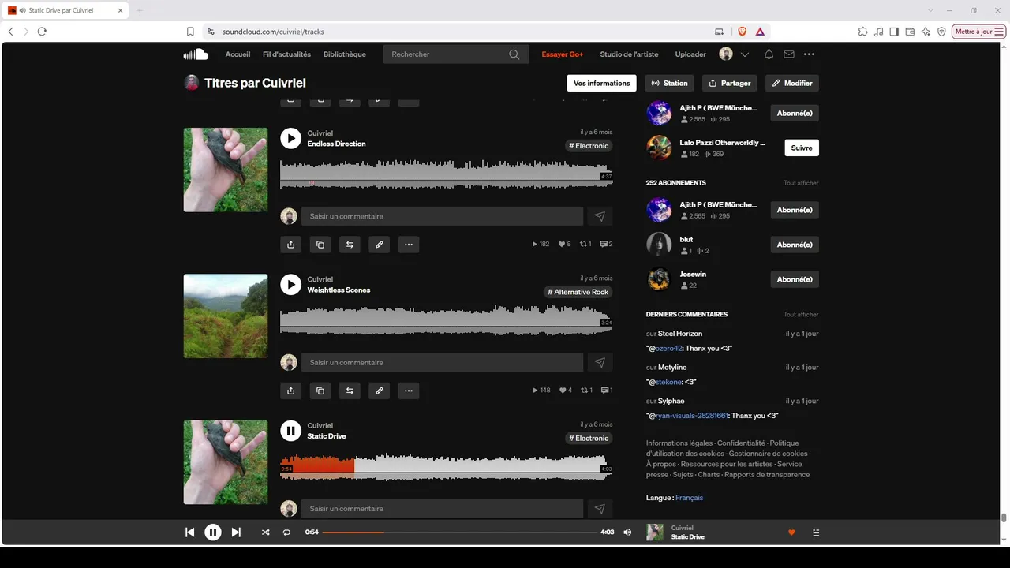Viewport: 1010px width, 568px height.
Task: Open the browser hamburger menu
Action: [1000, 32]
